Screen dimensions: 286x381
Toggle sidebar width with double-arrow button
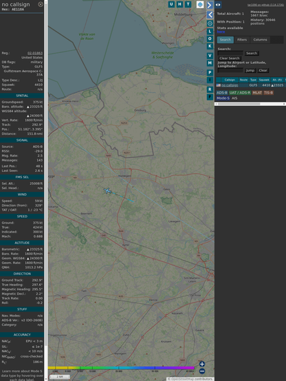click(x=218, y=5)
